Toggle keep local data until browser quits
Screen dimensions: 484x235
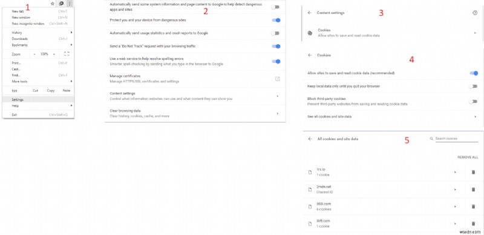473,86
